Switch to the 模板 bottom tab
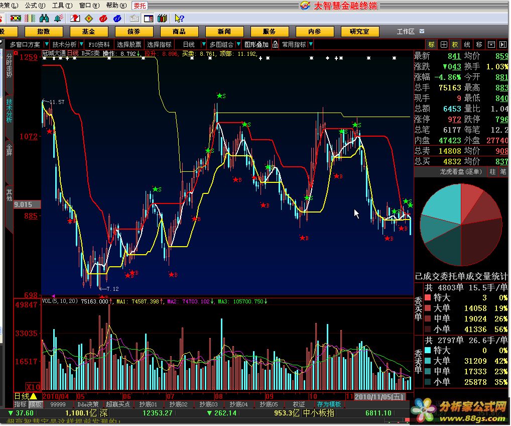The width and height of the screenshot is (511, 426). tap(35, 404)
